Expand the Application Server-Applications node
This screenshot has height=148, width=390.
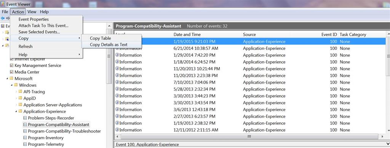click(16, 105)
